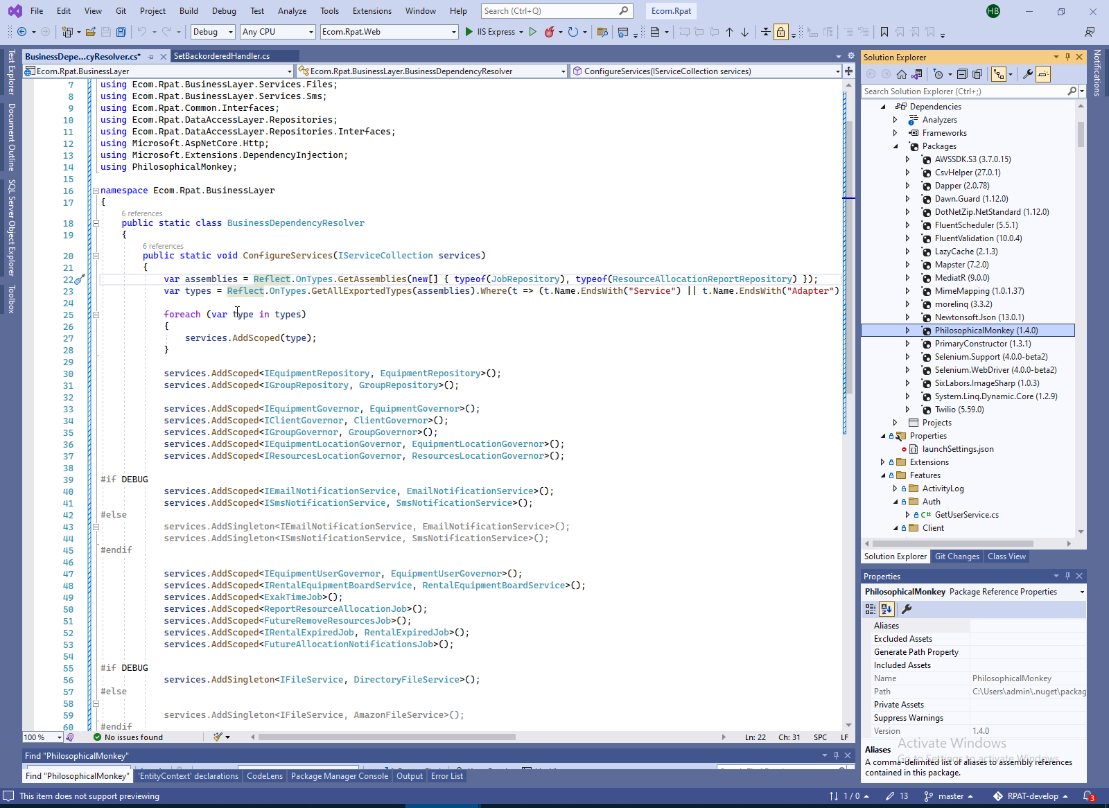The width and height of the screenshot is (1109, 808).
Task: Click Collapse All in Solution Explorer toolbar
Action: 962,74
